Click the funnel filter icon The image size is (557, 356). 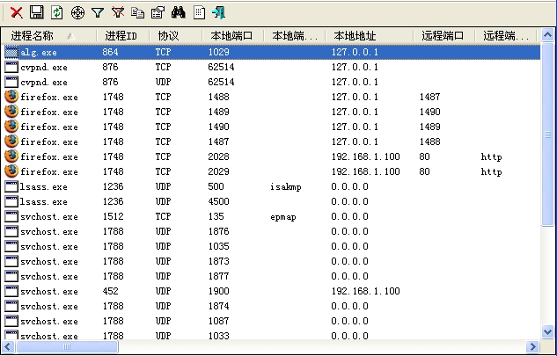[x=98, y=13]
